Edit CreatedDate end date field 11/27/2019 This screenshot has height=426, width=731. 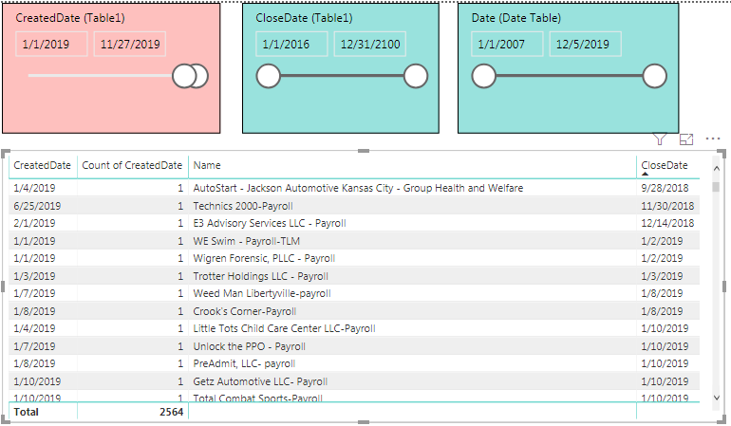click(130, 45)
